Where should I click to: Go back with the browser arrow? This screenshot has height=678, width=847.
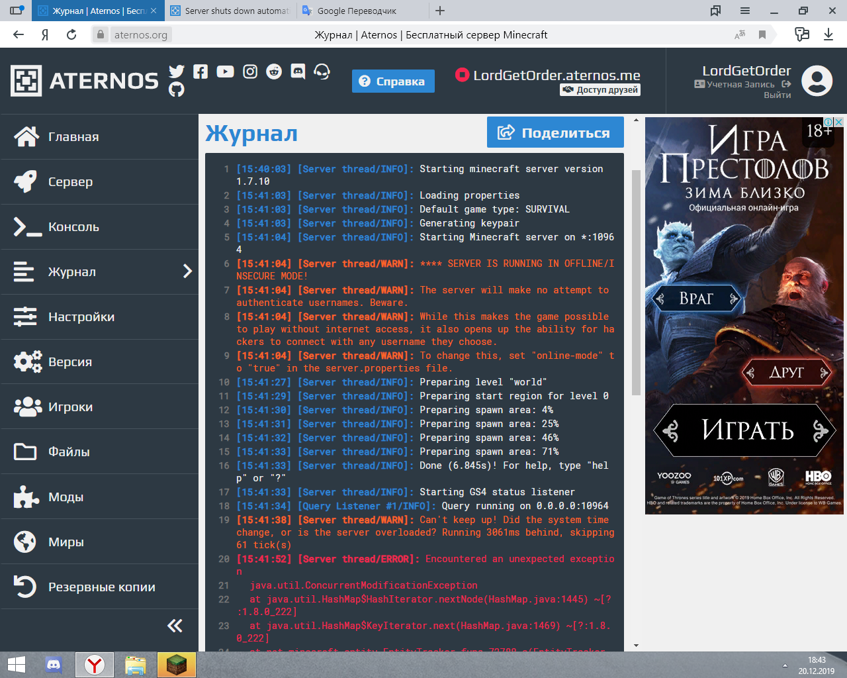[19, 34]
